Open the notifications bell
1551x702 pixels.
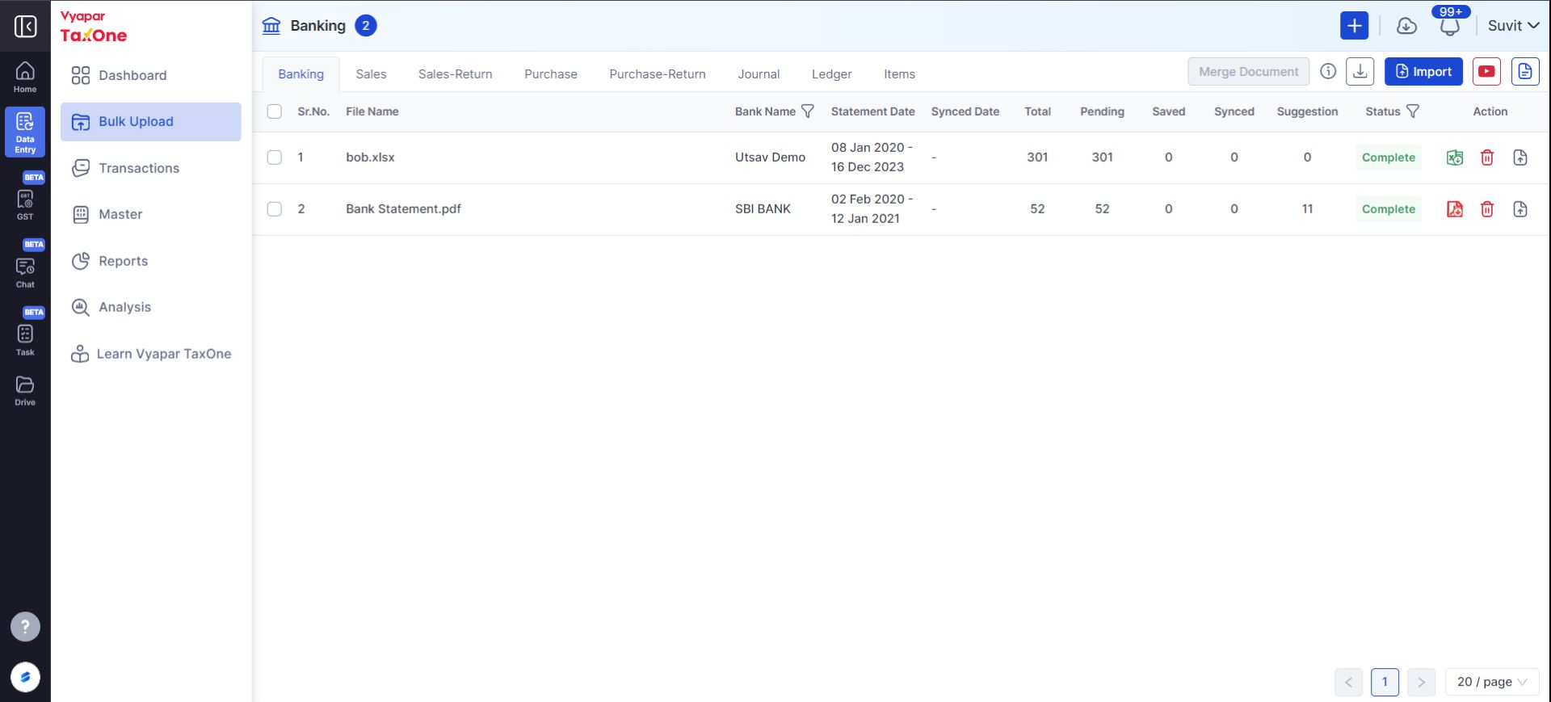point(1450,26)
